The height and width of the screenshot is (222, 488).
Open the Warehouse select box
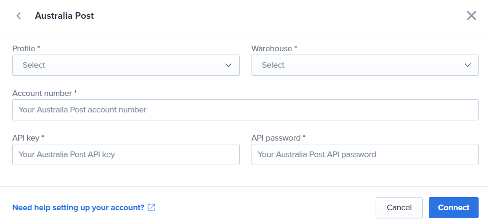(365, 65)
